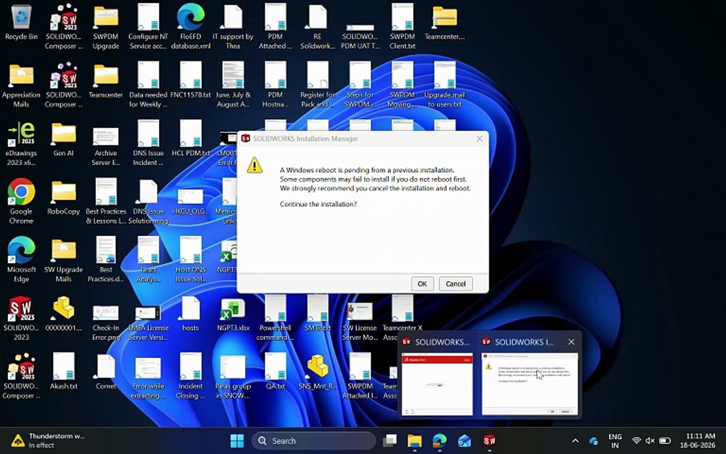Click the OneDrive cloud tray icon
The height and width of the screenshot is (454, 726).
click(594, 441)
